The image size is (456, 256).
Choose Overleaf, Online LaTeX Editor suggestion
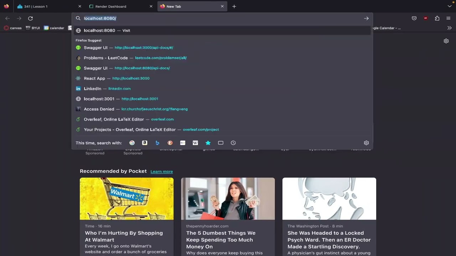tap(222, 119)
